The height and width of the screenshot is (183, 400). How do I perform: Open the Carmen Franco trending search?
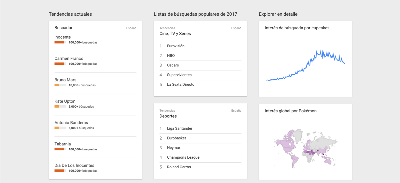click(x=69, y=59)
